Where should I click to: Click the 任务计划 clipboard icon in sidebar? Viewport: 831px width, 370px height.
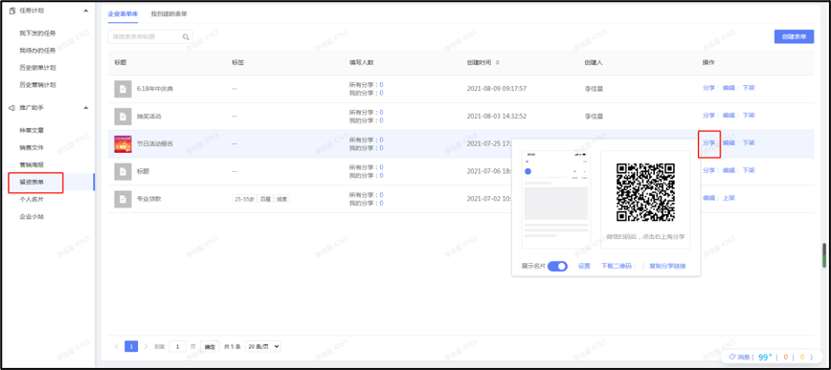click(12, 11)
